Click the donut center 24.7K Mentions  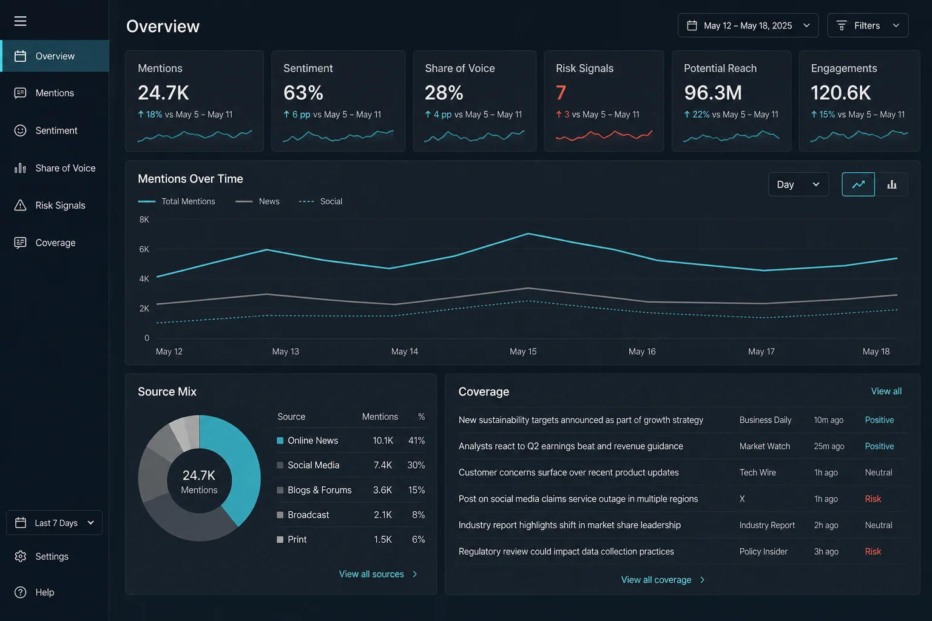pos(199,482)
